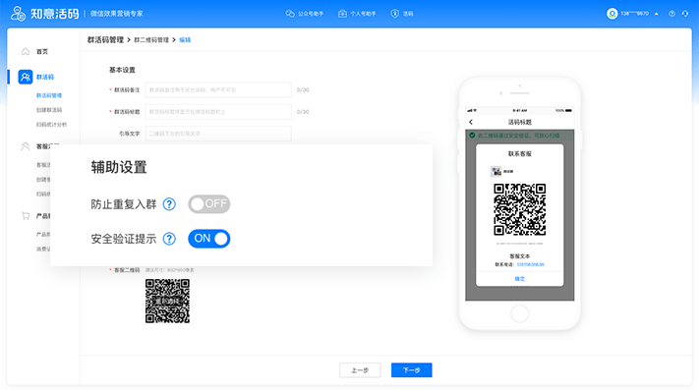699x390 pixels.
Task: Open 公众号助手 in the top navigation
Action: pos(305,14)
